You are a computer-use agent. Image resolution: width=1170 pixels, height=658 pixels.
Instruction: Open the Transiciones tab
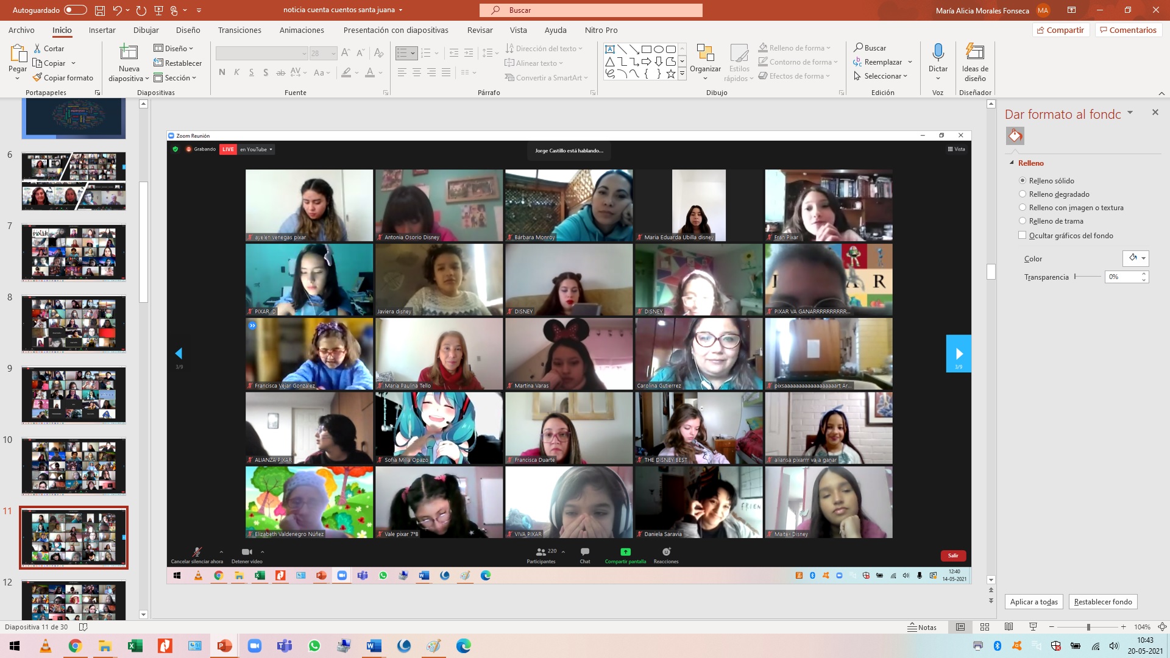239,30
